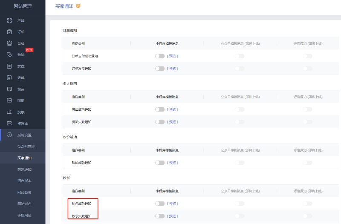341x224 pixels.
Task: Click the 秒杀成功通知 row label
Action: pyautogui.click(x=81, y=204)
